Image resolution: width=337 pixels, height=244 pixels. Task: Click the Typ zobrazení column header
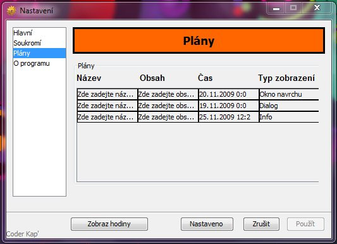pyautogui.click(x=286, y=78)
